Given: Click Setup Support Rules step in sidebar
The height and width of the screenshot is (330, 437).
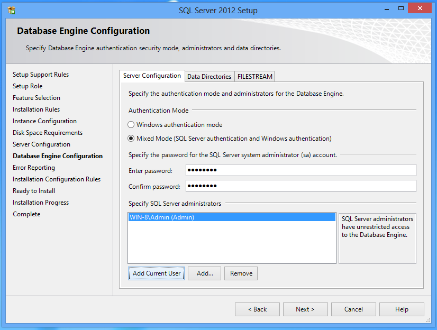Looking at the screenshot, I should 41,75.
